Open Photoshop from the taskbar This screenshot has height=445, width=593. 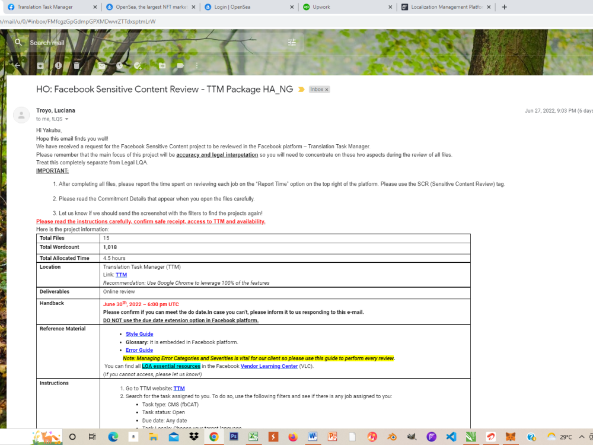[234, 437]
